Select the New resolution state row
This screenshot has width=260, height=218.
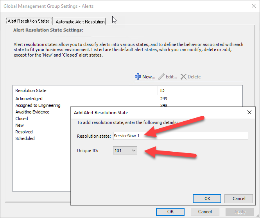20,125
